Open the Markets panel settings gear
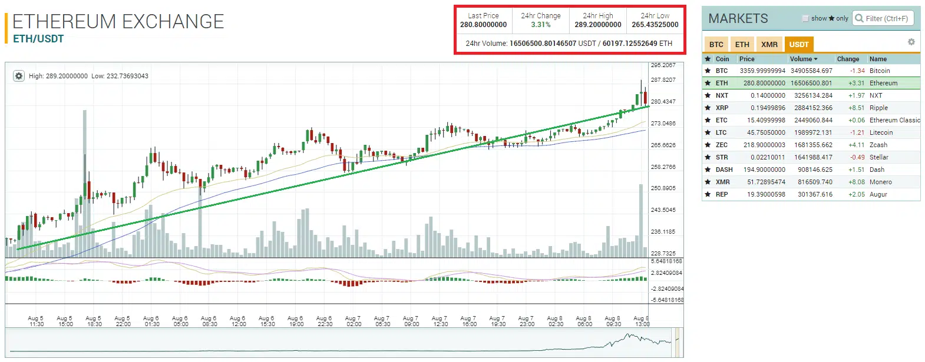This screenshot has width=925, height=362. pyautogui.click(x=911, y=42)
